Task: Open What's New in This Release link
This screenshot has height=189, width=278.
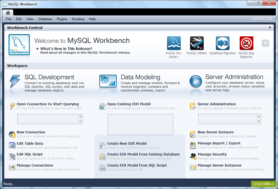Action: click(66, 49)
